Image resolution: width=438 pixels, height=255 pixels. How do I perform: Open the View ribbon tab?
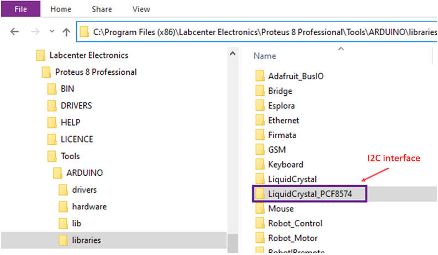(141, 9)
